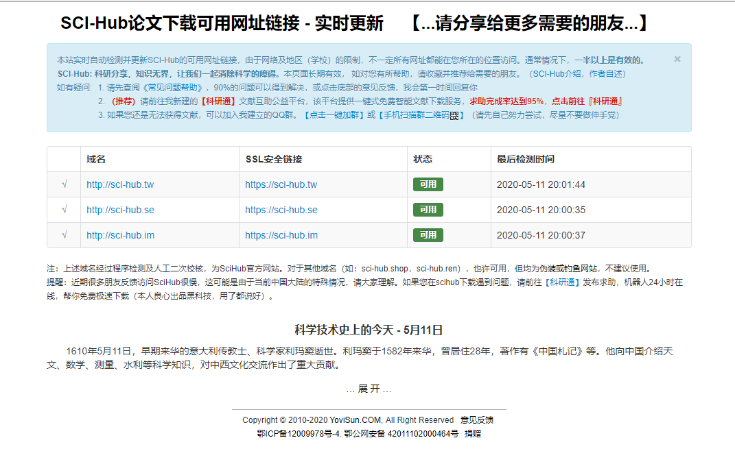Click the 可用 status badge for sci-hub.se
Image resolution: width=735 pixels, height=462 pixels.
click(x=428, y=210)
